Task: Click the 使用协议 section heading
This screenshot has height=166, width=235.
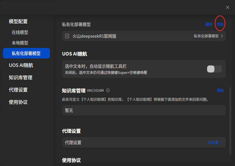Action: point(71,160)
